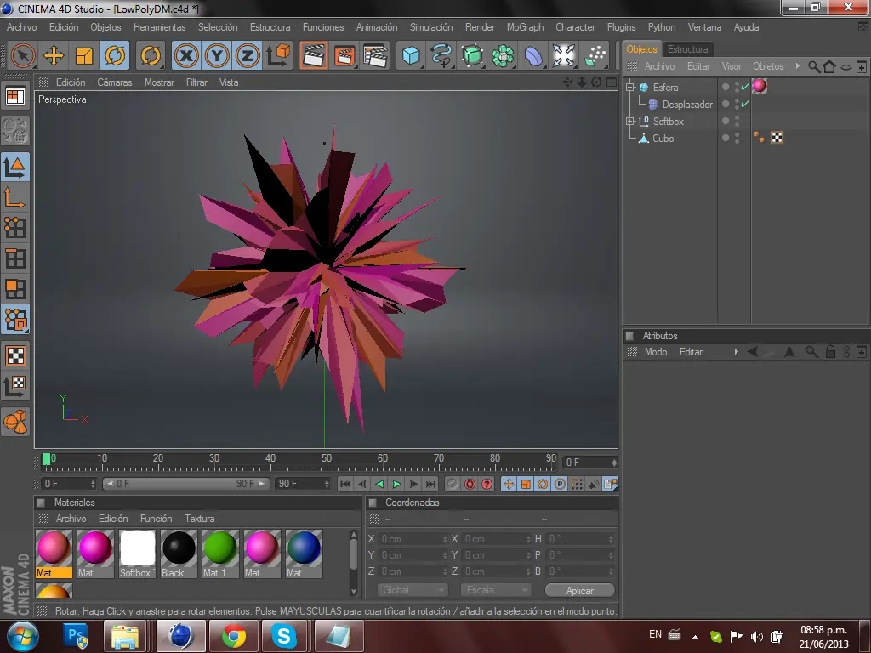Open Herramientas menu
Image resolution: width=871 pixels, height=653 pixels.
(159, 26)
